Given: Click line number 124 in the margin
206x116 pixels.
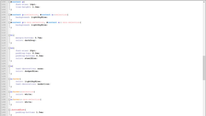Looking at the screenshot, I should [x=4, y=63].
